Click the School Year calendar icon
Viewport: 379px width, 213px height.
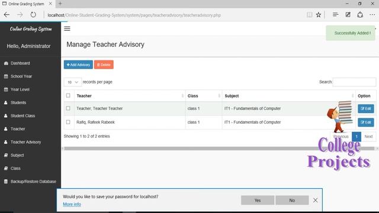(6, 76)
